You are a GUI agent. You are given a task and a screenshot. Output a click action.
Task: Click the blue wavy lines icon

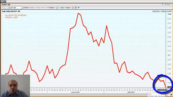pos(57,8)
